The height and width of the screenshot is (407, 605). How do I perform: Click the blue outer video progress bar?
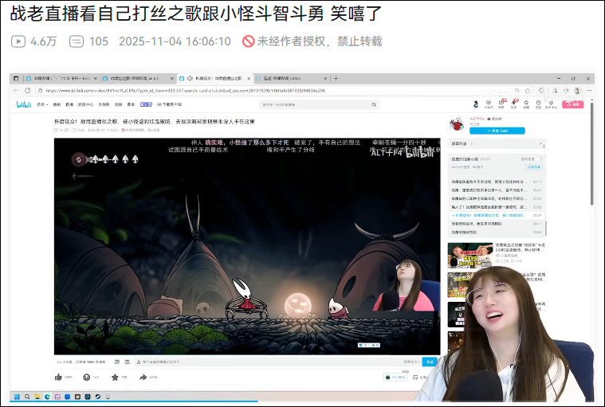click(x=133, y=401)
